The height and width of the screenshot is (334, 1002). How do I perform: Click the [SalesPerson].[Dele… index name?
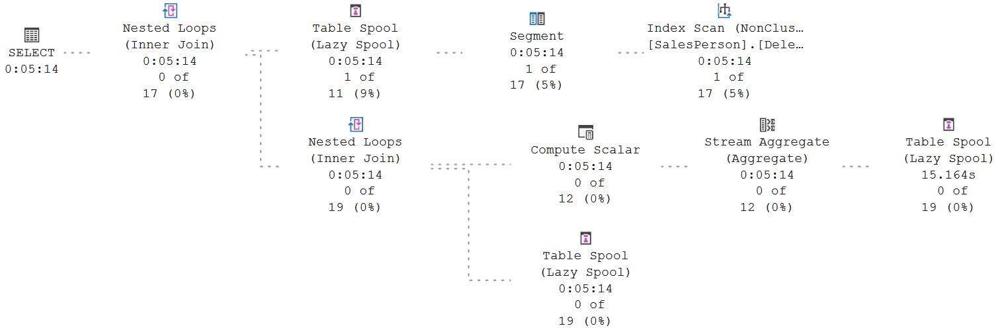pos(725,44)
